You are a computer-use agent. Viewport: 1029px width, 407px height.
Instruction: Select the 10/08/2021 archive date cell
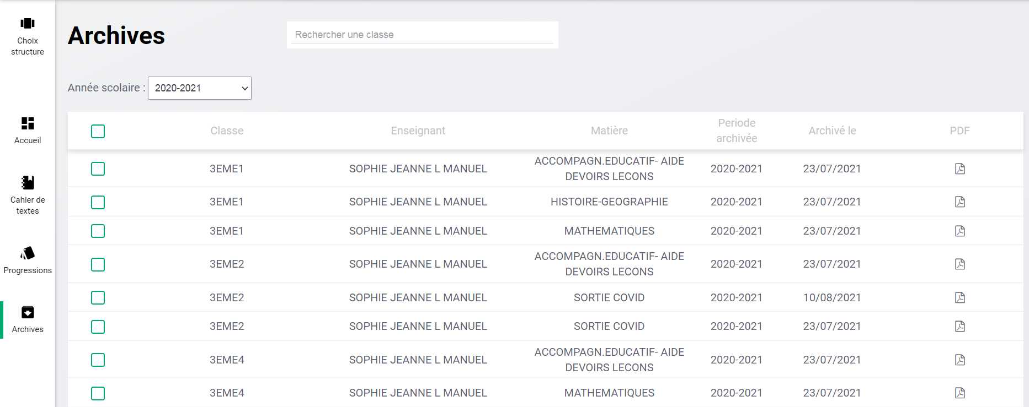coord(832,297)
